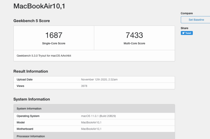The height and width of the screenshot is (139, 210).
Task: Click the Upload Date row label
Action: [x=24, y=79]
